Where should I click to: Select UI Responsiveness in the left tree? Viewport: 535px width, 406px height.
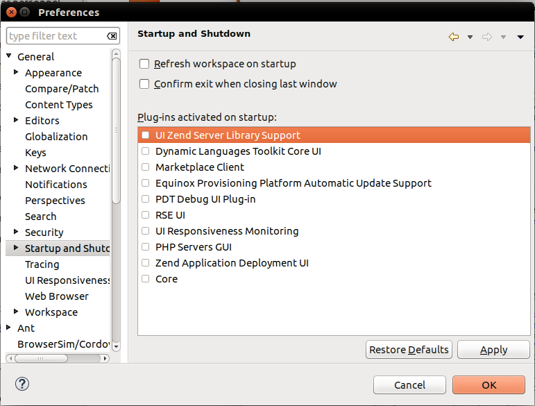tap(67, 280)
